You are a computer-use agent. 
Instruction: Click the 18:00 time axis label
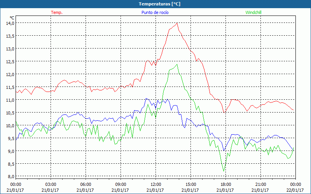[226, 184]
